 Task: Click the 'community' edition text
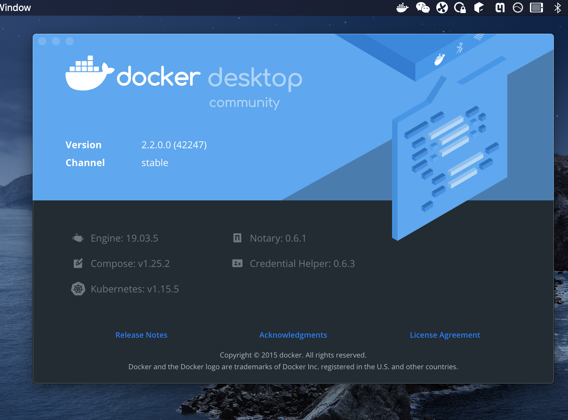click(245, 103)
